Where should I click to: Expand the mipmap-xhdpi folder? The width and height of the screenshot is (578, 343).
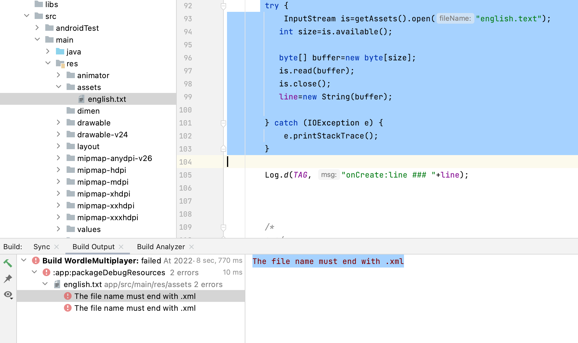point(58,193)
